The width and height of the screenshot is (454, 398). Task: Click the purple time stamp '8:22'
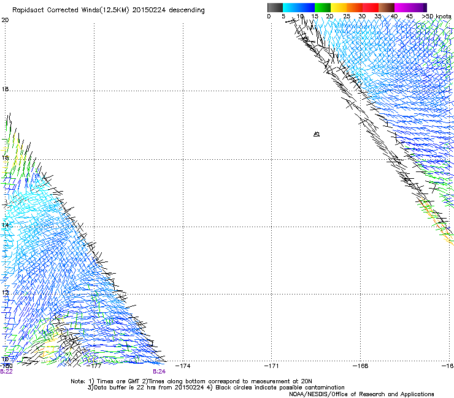click(6, 372)
